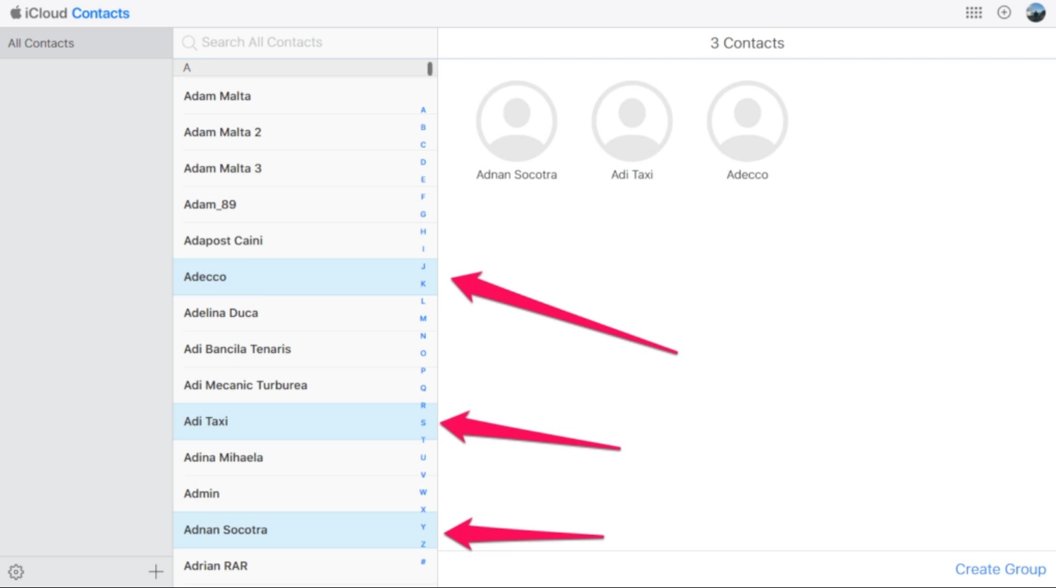
Task: Select Adam Malta in the list
Action: tap(217, 96)
